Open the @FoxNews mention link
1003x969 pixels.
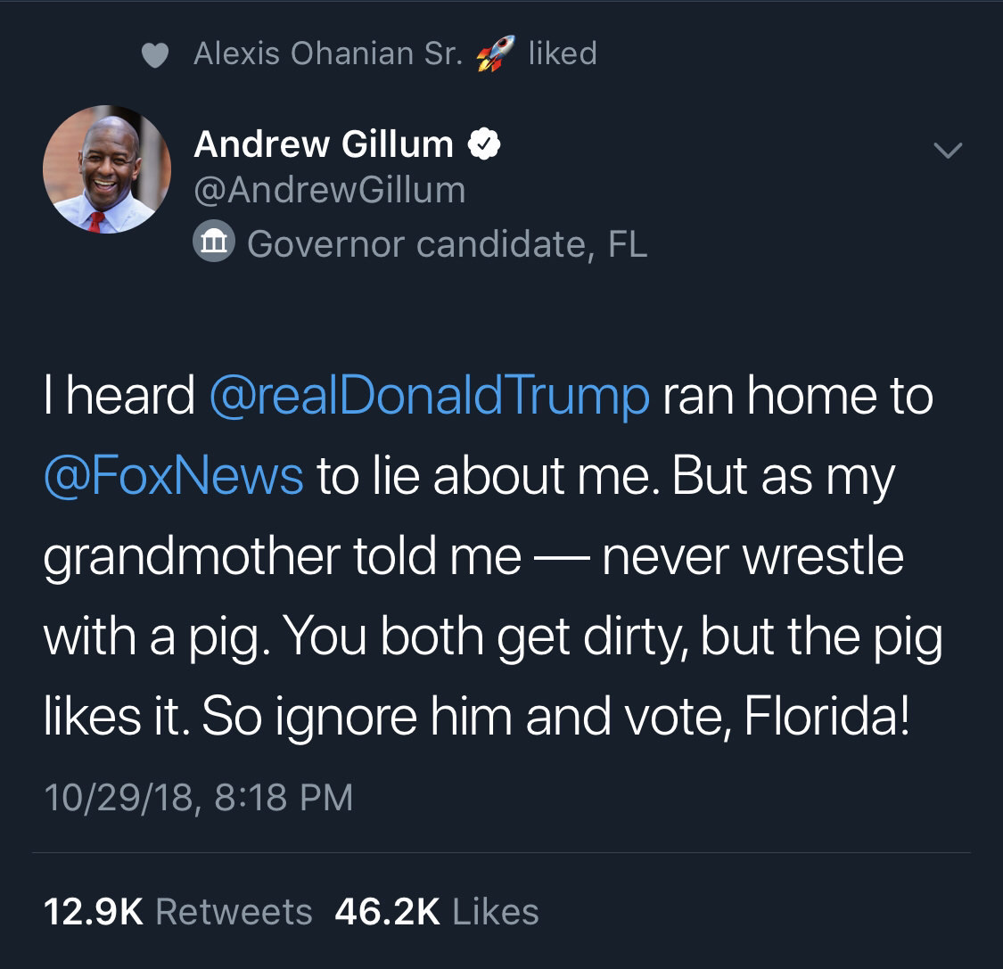pyautogui.click(x=173, y=476)
